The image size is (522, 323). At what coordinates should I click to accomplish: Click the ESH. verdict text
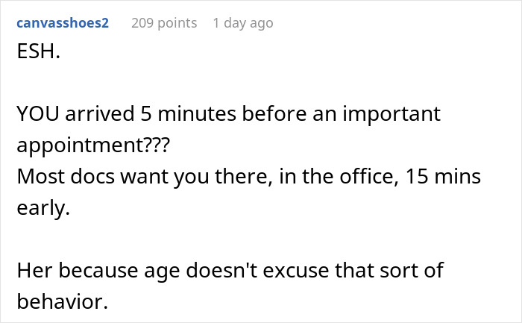coord(34,56)
